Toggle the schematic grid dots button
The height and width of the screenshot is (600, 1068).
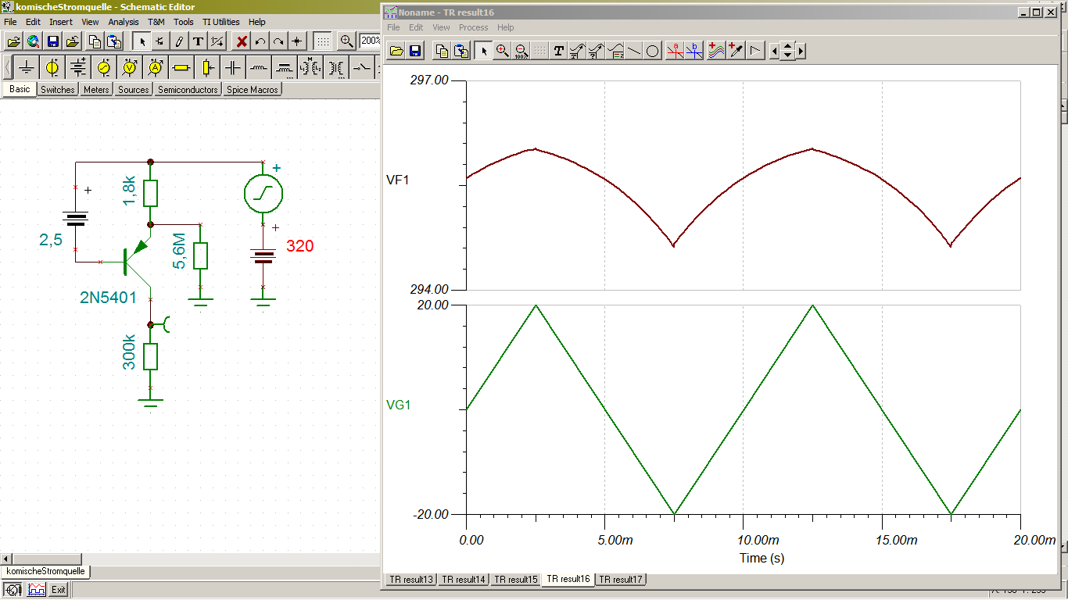coord(322,41)
